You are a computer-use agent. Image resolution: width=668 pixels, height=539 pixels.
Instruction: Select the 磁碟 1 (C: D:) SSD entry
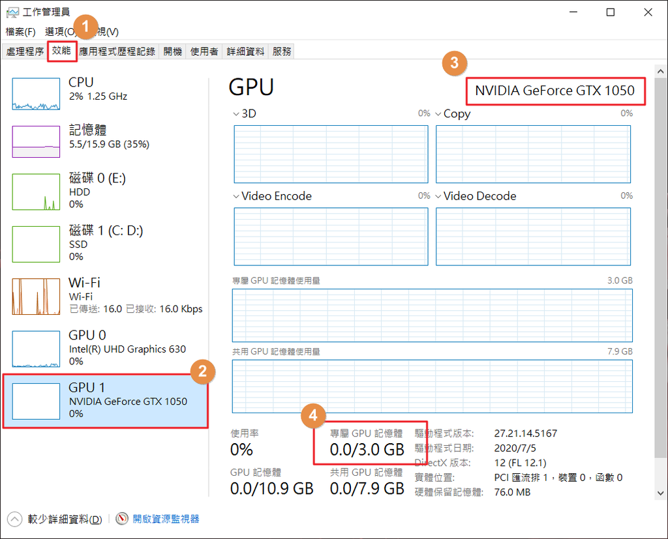(106, 244)
